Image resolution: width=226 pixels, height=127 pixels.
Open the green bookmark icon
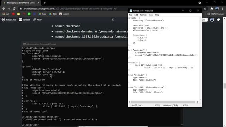click(x=29, y=14)
